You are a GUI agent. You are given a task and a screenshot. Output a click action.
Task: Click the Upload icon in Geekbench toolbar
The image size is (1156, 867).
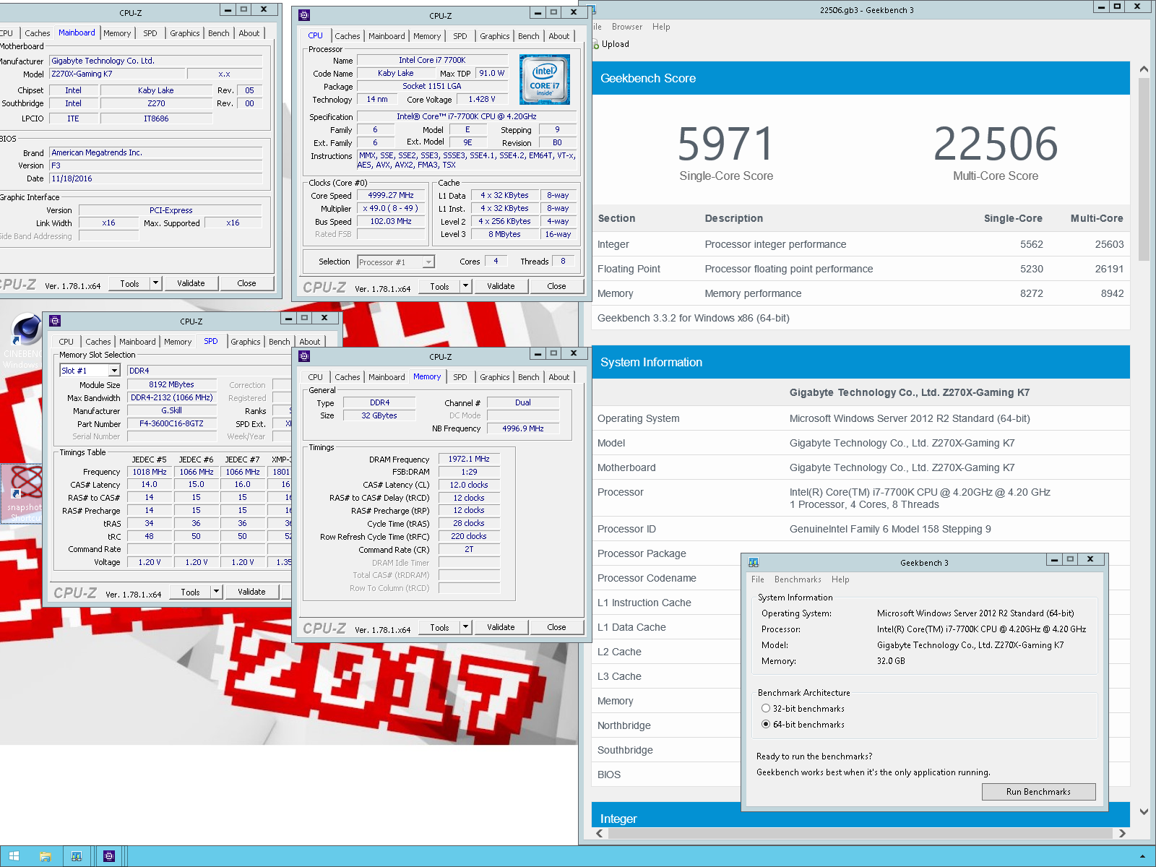click(x=595, y=44)
